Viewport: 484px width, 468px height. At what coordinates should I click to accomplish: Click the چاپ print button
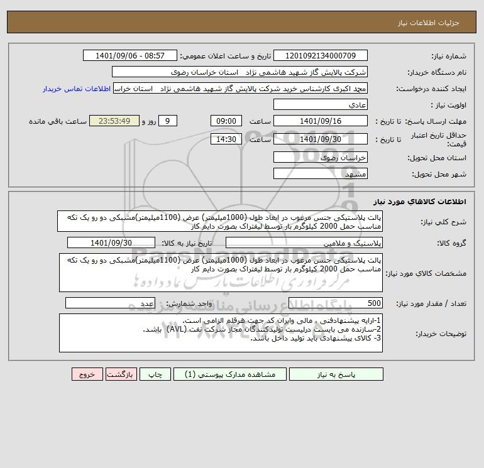[x=155, y=374]
